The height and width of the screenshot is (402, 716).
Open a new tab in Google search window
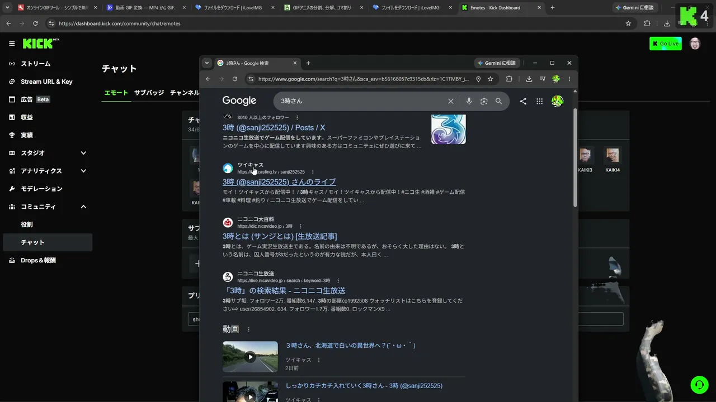click(308, 63)
